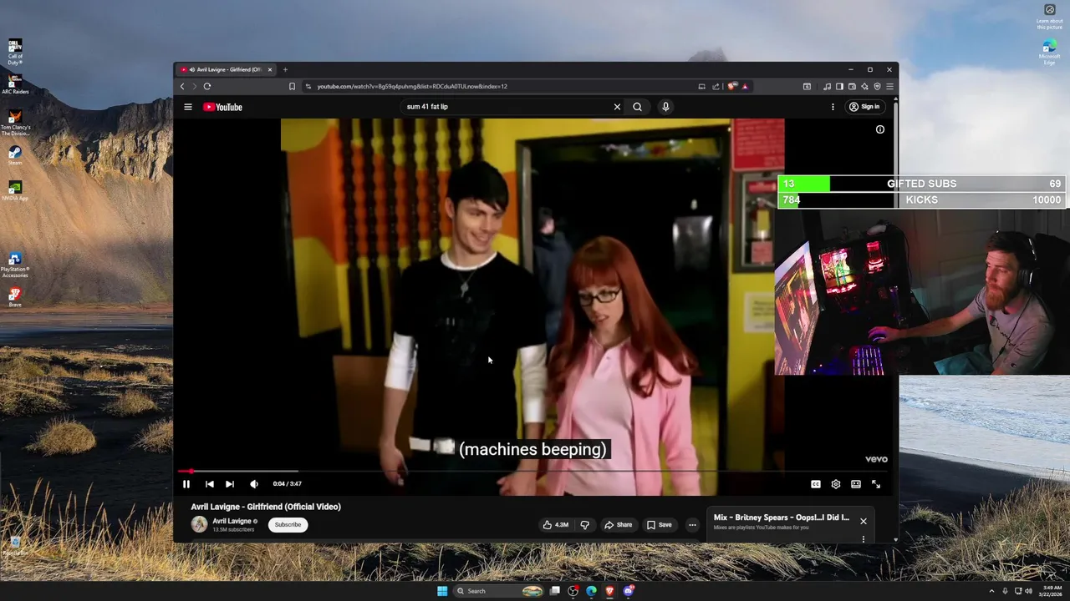Share the video

(x=619, y=525)
